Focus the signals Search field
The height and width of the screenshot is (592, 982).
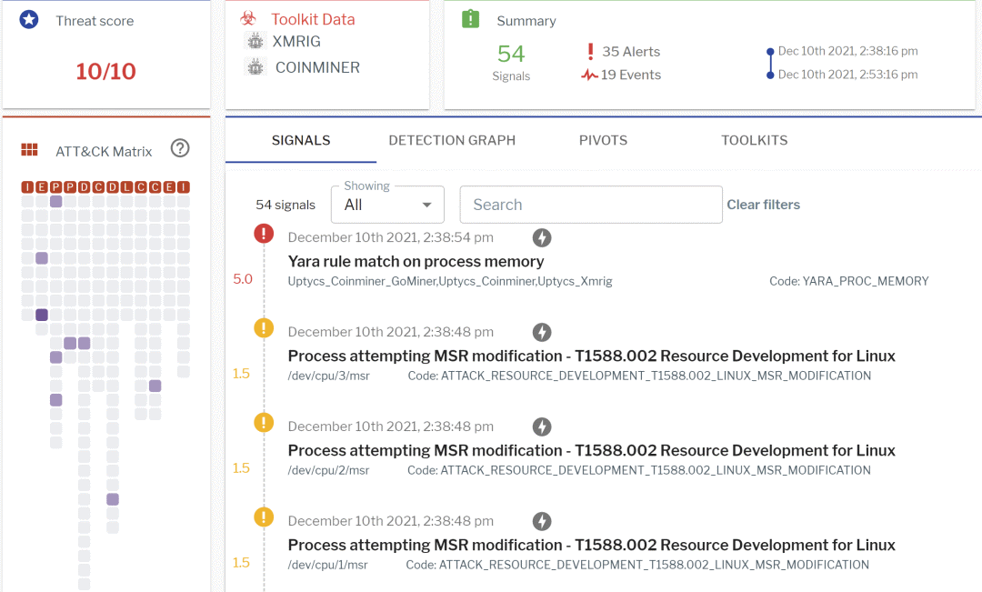591,205
